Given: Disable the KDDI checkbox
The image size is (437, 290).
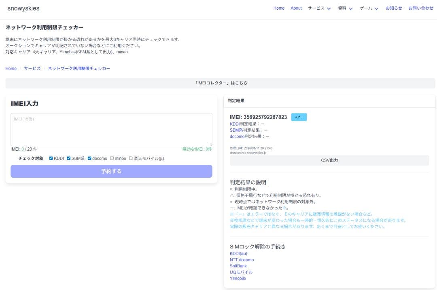Looking at the screenshot, I should pos(50,158).
